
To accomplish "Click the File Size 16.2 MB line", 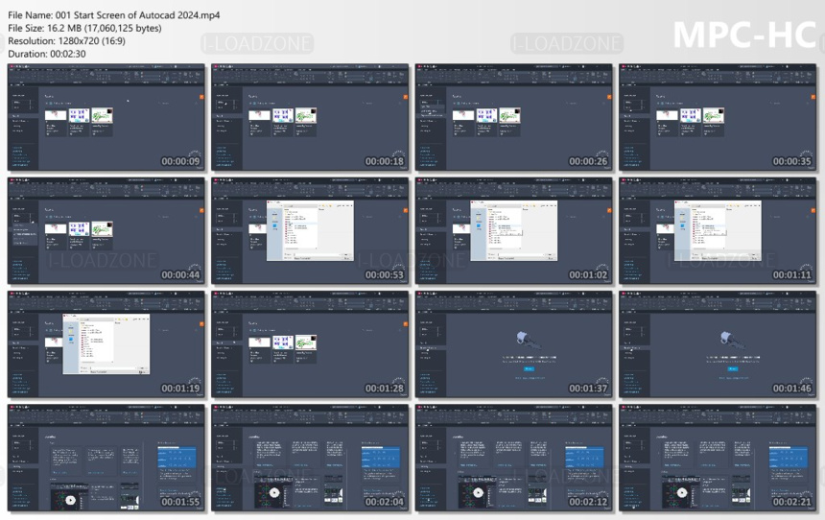I will (84, 28).
